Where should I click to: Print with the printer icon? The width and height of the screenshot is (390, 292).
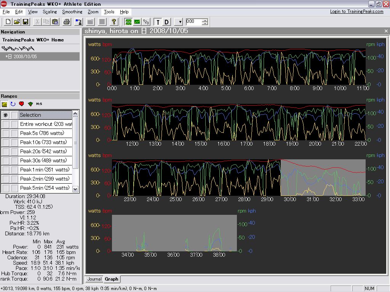(67, 22)
